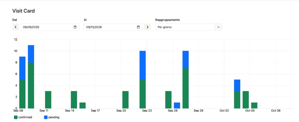
Task: Click the Sep 17 axis label
Action: tap(95, 111)
